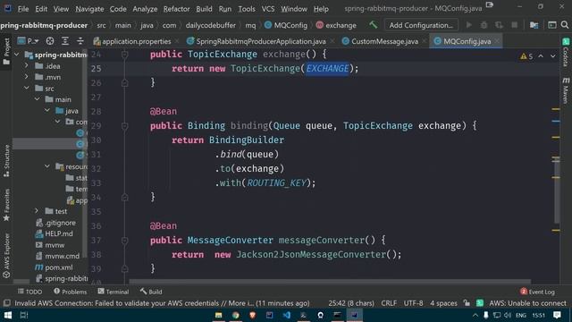Click the warnings indicator in editor corner

(526, 56)
